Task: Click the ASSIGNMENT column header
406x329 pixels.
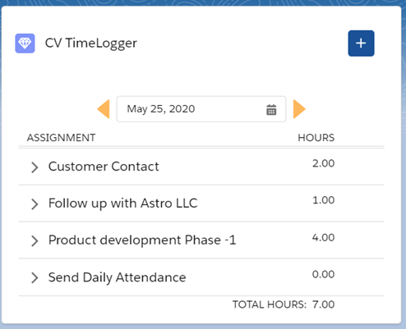Action: point(61,138)
